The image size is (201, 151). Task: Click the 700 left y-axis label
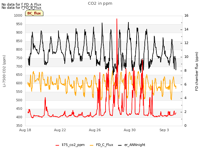[19, 66]
